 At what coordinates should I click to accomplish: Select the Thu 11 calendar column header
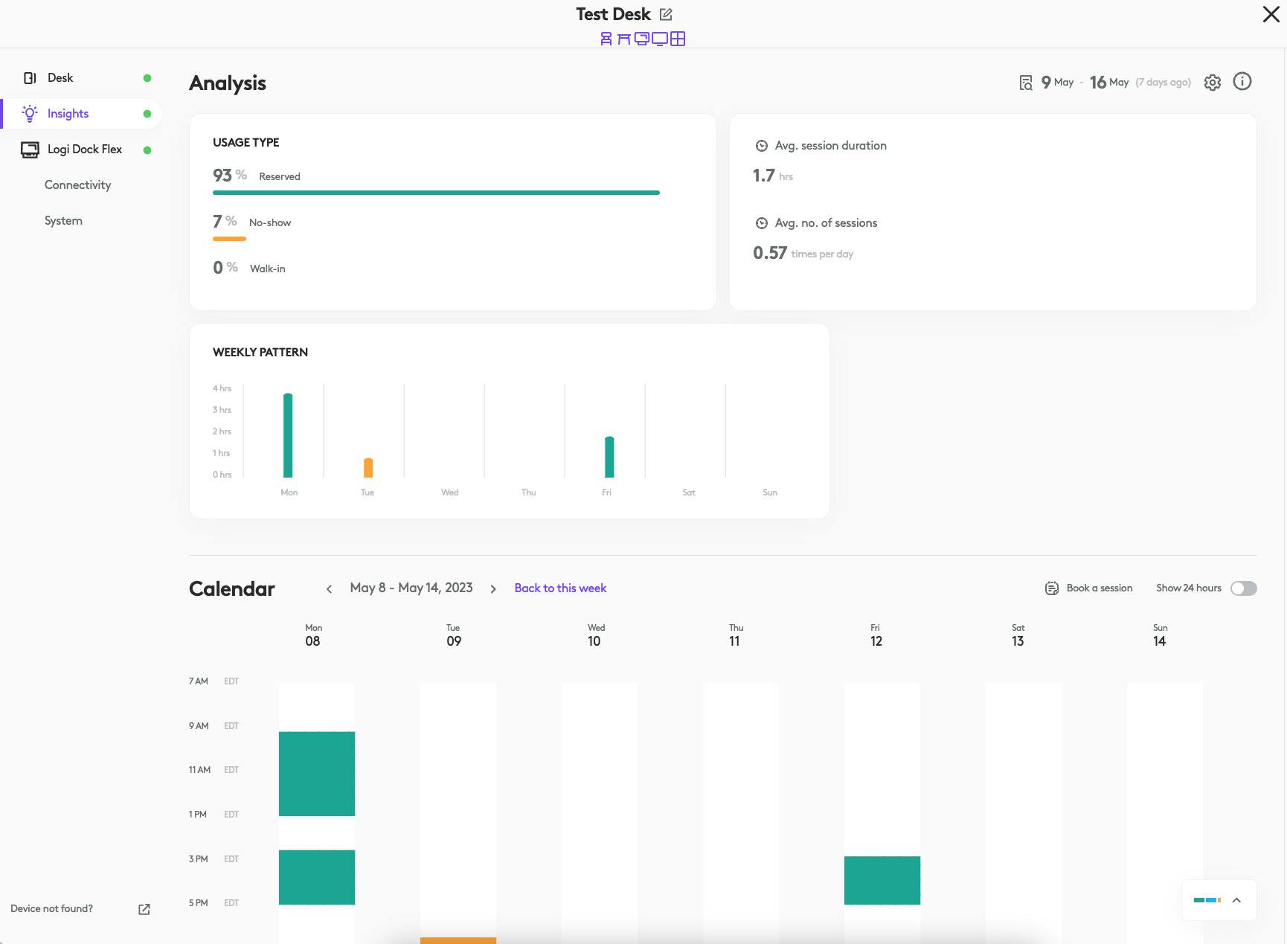736,636
